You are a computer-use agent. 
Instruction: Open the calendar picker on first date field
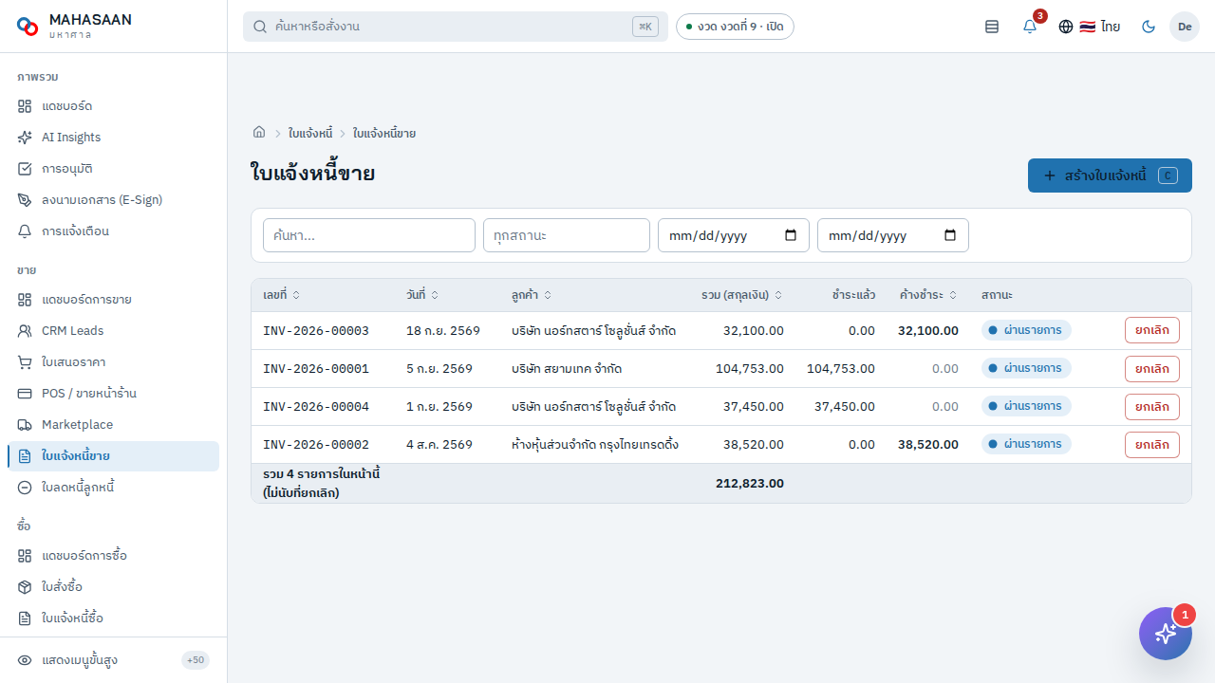(791, 235)
